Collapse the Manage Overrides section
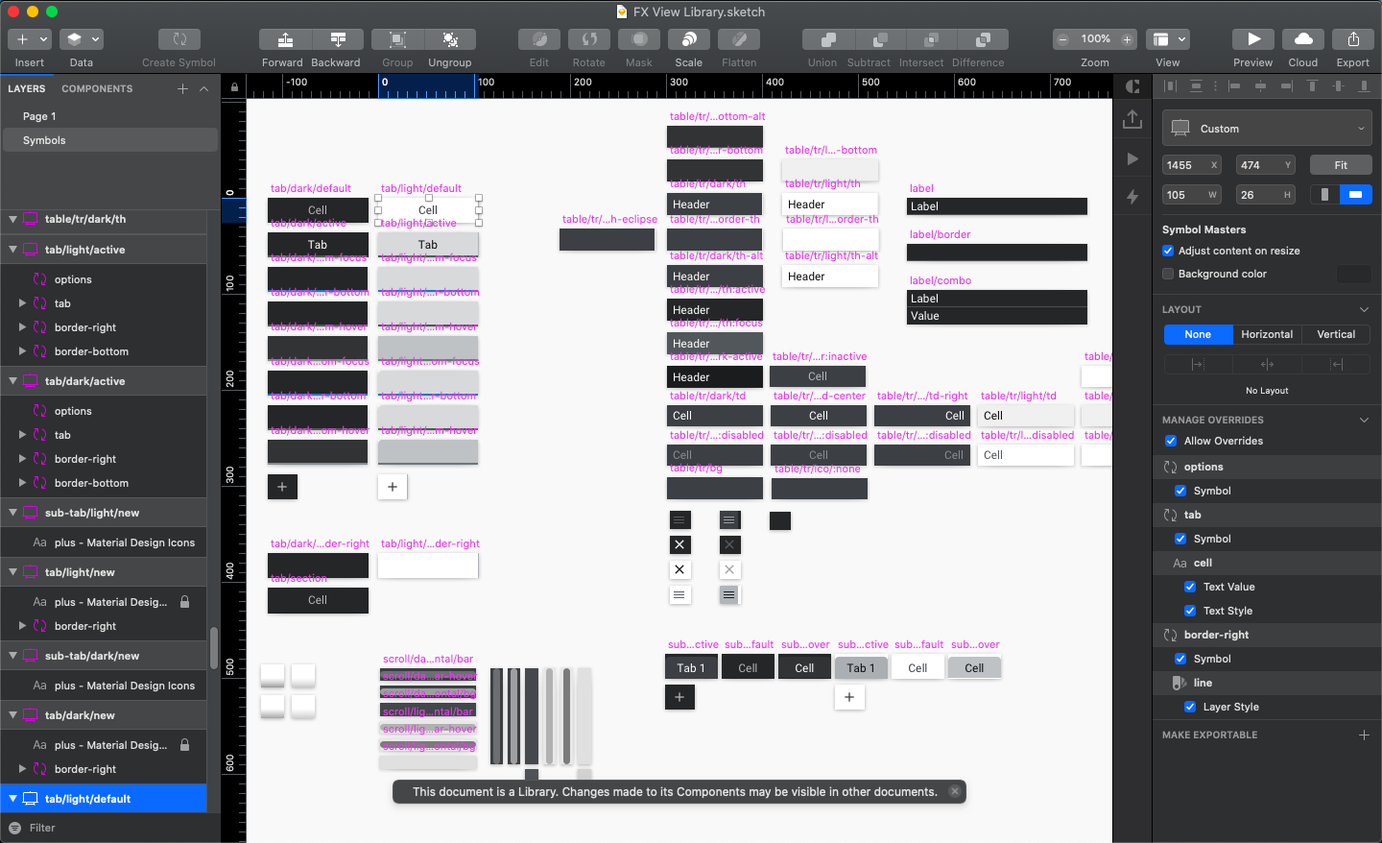This screenshot has width=1382, height=843. (1364, 420)
